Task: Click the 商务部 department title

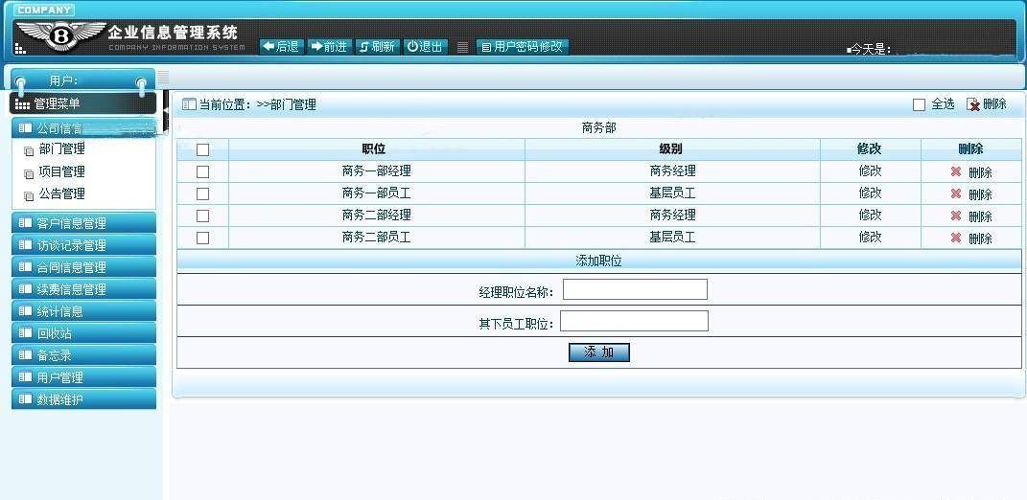Action: (598, 127)
